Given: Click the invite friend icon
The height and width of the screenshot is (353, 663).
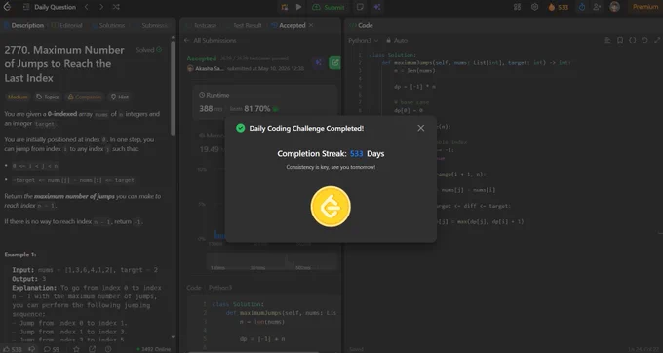Looking at the screenshot, I should [597, 7].
